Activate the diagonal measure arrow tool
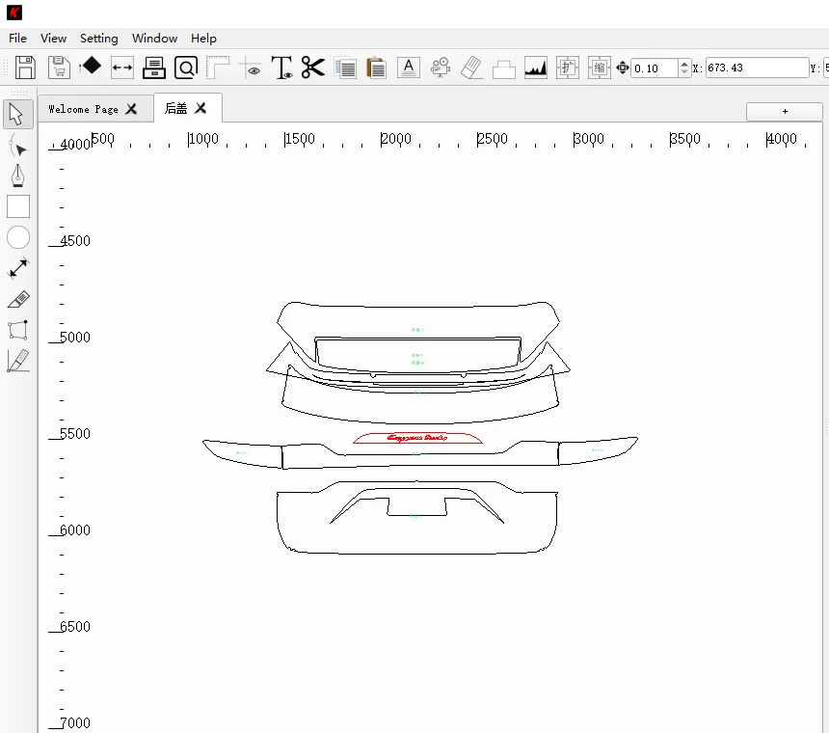829x733 pixels. [x=18, y=268]
